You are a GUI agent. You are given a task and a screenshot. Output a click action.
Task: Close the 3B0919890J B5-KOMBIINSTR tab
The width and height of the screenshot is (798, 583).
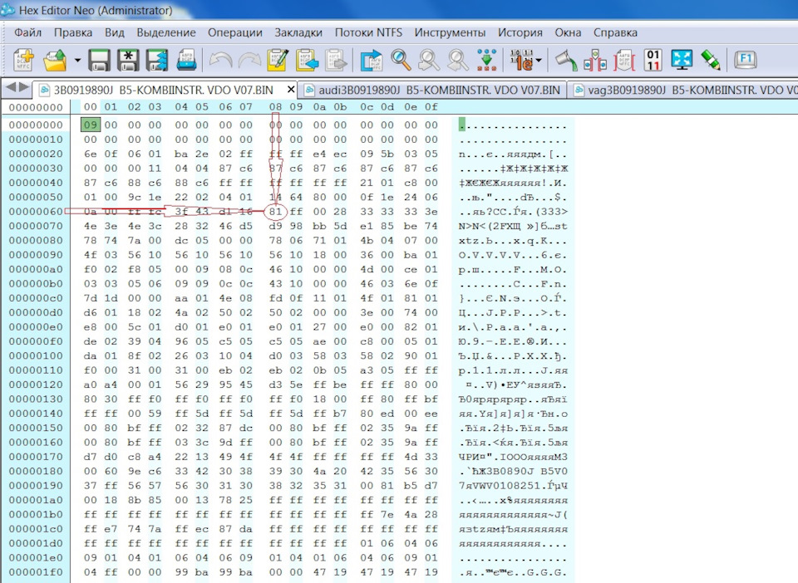[x=291, y=90]
